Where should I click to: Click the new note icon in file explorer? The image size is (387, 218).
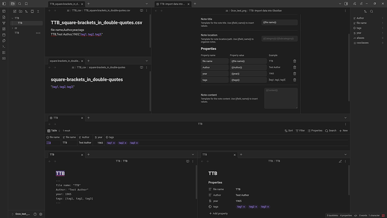point(15,11)
